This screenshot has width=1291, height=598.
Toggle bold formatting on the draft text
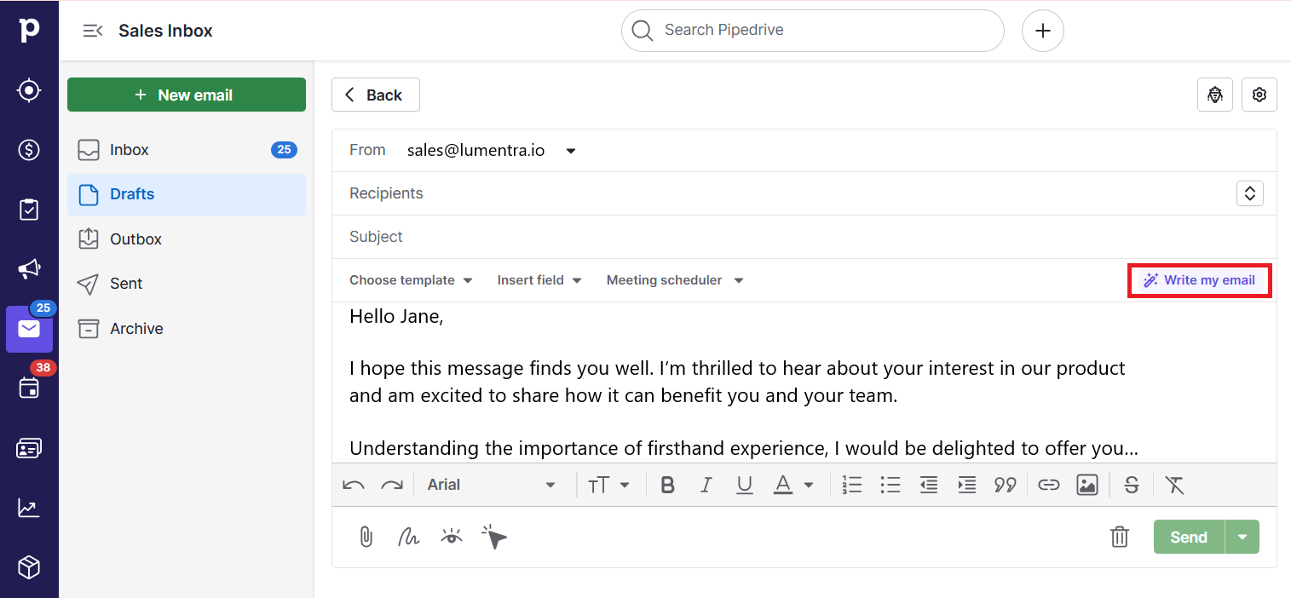[667, 484]
